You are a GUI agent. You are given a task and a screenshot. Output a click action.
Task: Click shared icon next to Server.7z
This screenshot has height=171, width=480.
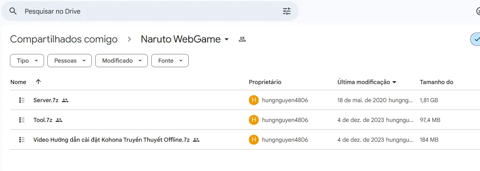[65, 100]
